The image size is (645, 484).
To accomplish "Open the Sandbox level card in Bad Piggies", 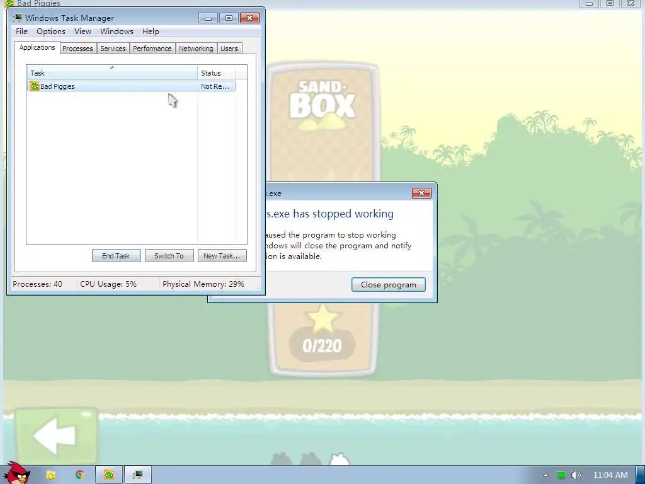I will 323,124.
